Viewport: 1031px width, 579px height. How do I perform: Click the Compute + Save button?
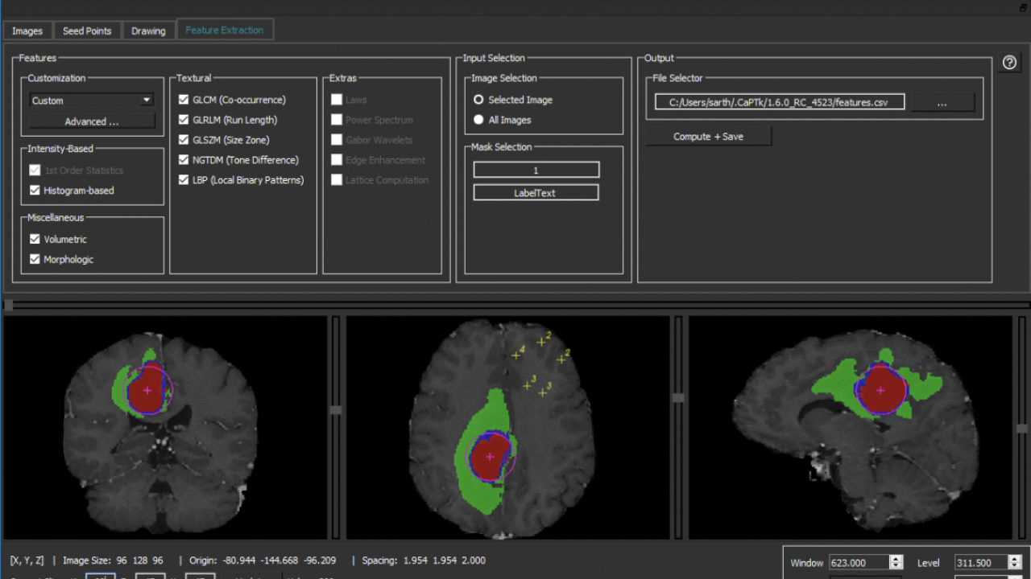[x=708, y=136]
